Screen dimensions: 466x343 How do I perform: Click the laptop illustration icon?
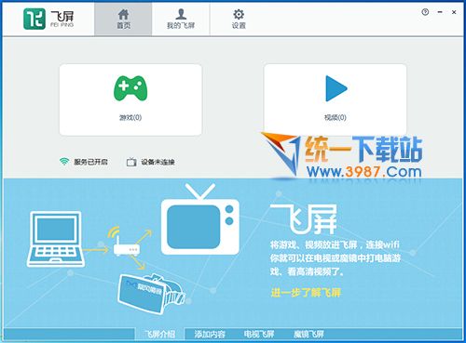56,239
